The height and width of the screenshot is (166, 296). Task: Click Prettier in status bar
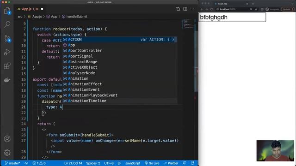[171, 163]
